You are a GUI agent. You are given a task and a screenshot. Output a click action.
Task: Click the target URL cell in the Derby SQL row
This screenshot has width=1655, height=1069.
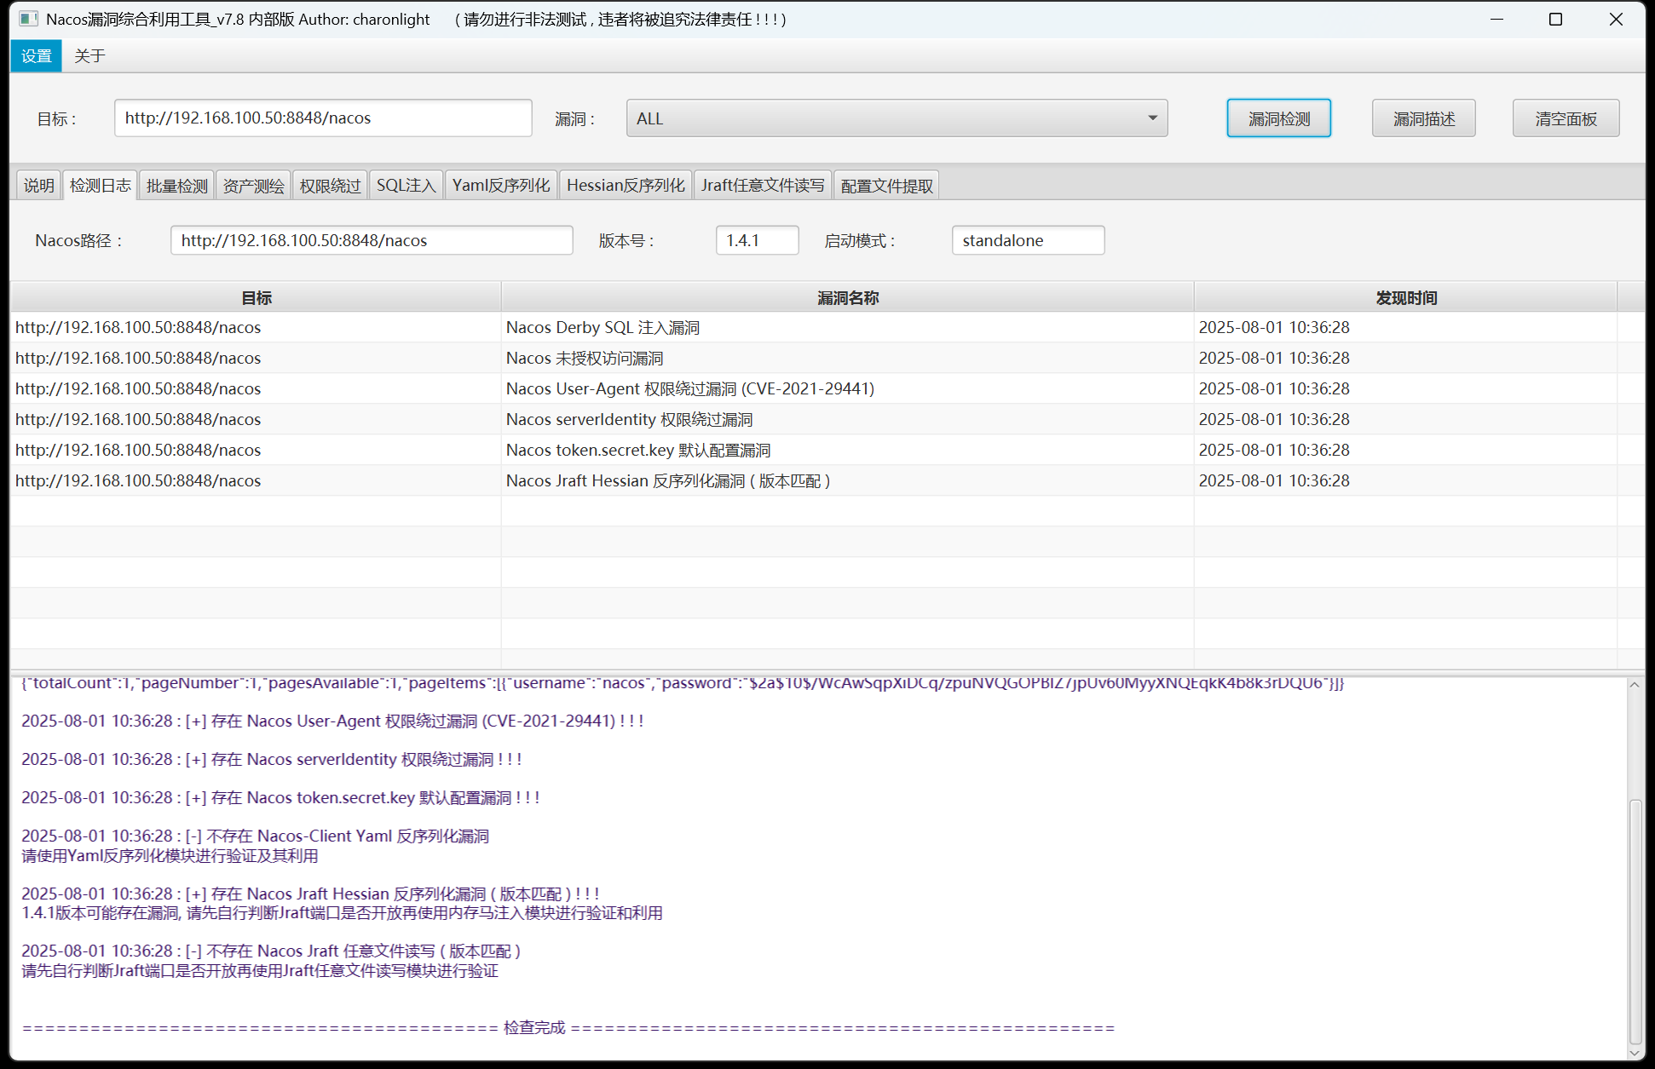(256, 327)
